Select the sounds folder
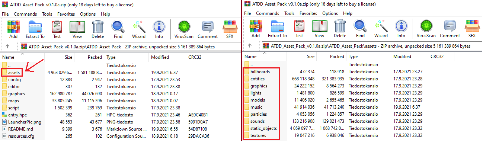 258,121
